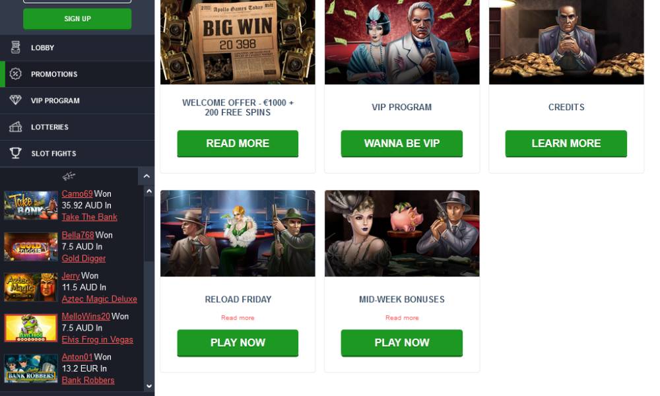Click PLAY NOW under Reload Friday
The height and width of the screenshot is (396, 660).
[x=238, y=343]
